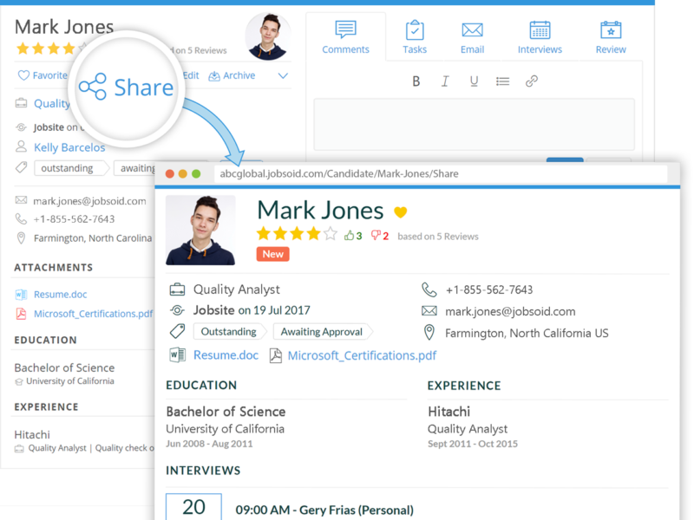The width and height of the screenshot is (694, 520).
Task: Click the Edit button
Action: 190,75
